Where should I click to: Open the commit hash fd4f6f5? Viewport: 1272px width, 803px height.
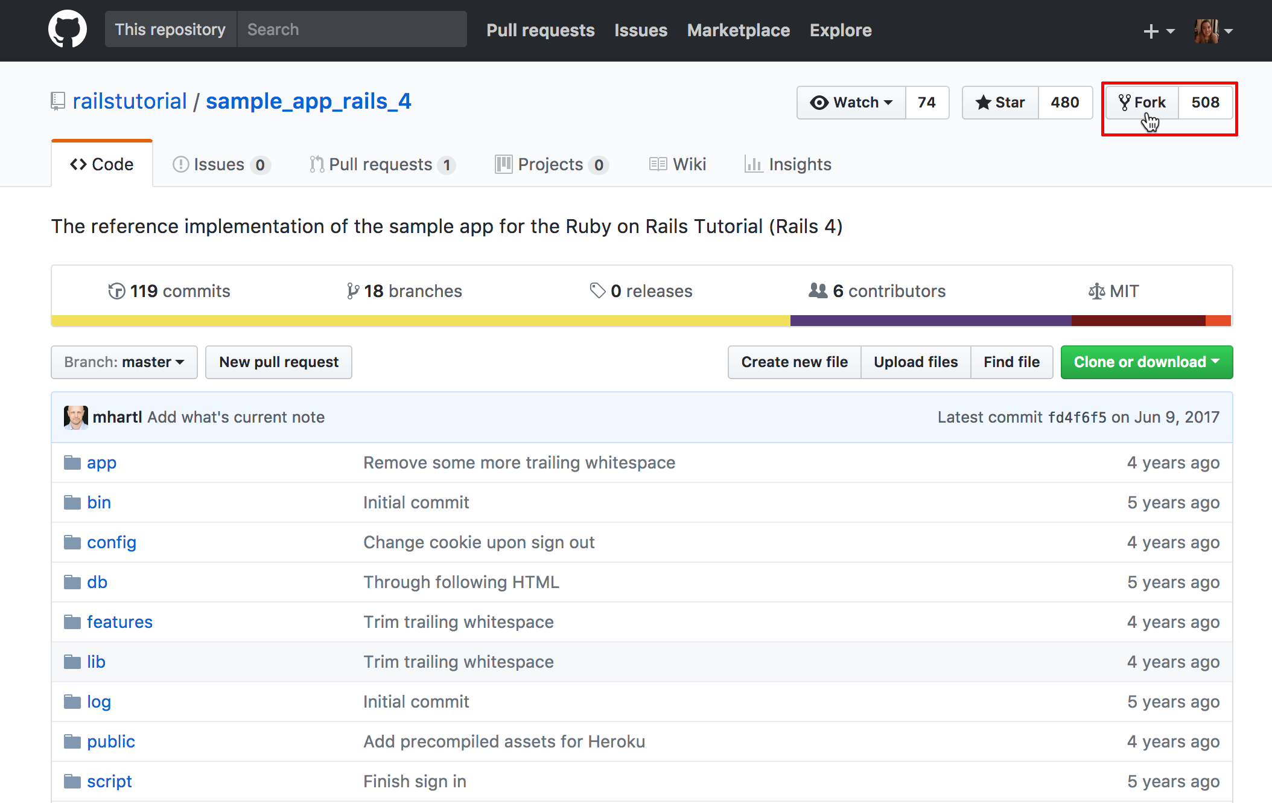(1077, 417)
